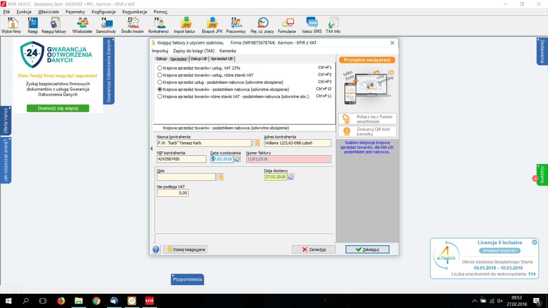Viewport: 548px width, 308px height.
Task: Select Krajowa sprzedaż, różne stawki VAT option
Action: (160, 75)
